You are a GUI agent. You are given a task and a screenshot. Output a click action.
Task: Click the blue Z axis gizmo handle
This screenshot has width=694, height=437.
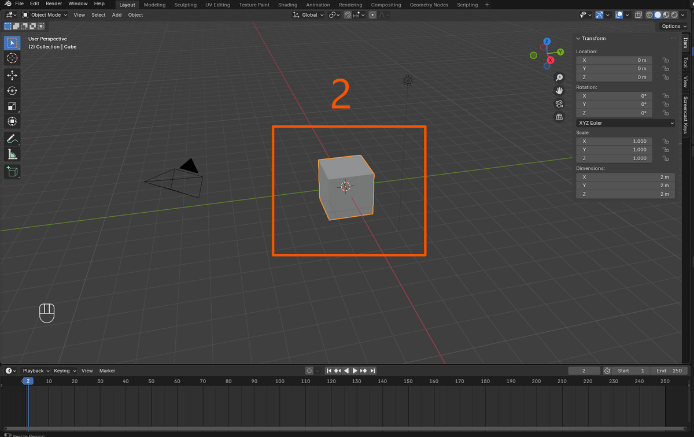point(547,42)
